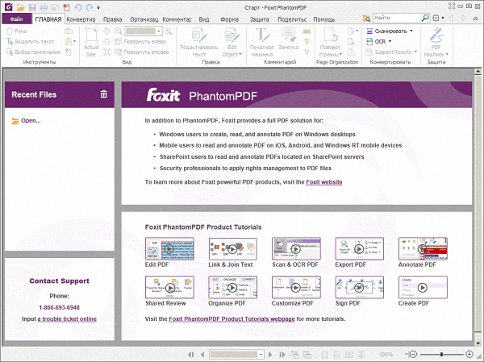The width and height of the screenshot is (484, 362).
Task: Open the Файл menu
Action: point(17,19)
